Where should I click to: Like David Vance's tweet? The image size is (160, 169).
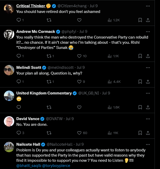tap(79, 133)
